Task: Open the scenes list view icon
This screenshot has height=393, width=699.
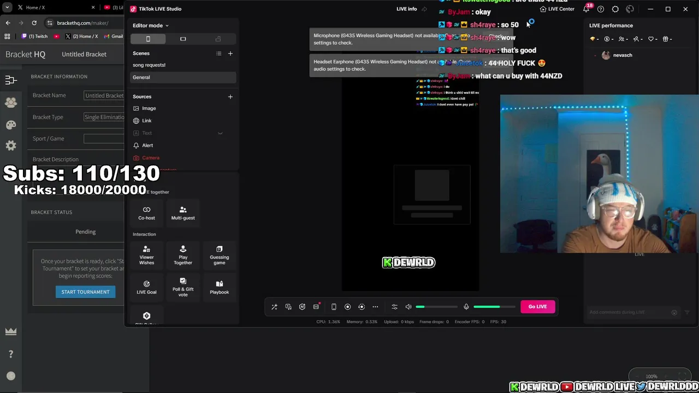Action: (218, 53)
